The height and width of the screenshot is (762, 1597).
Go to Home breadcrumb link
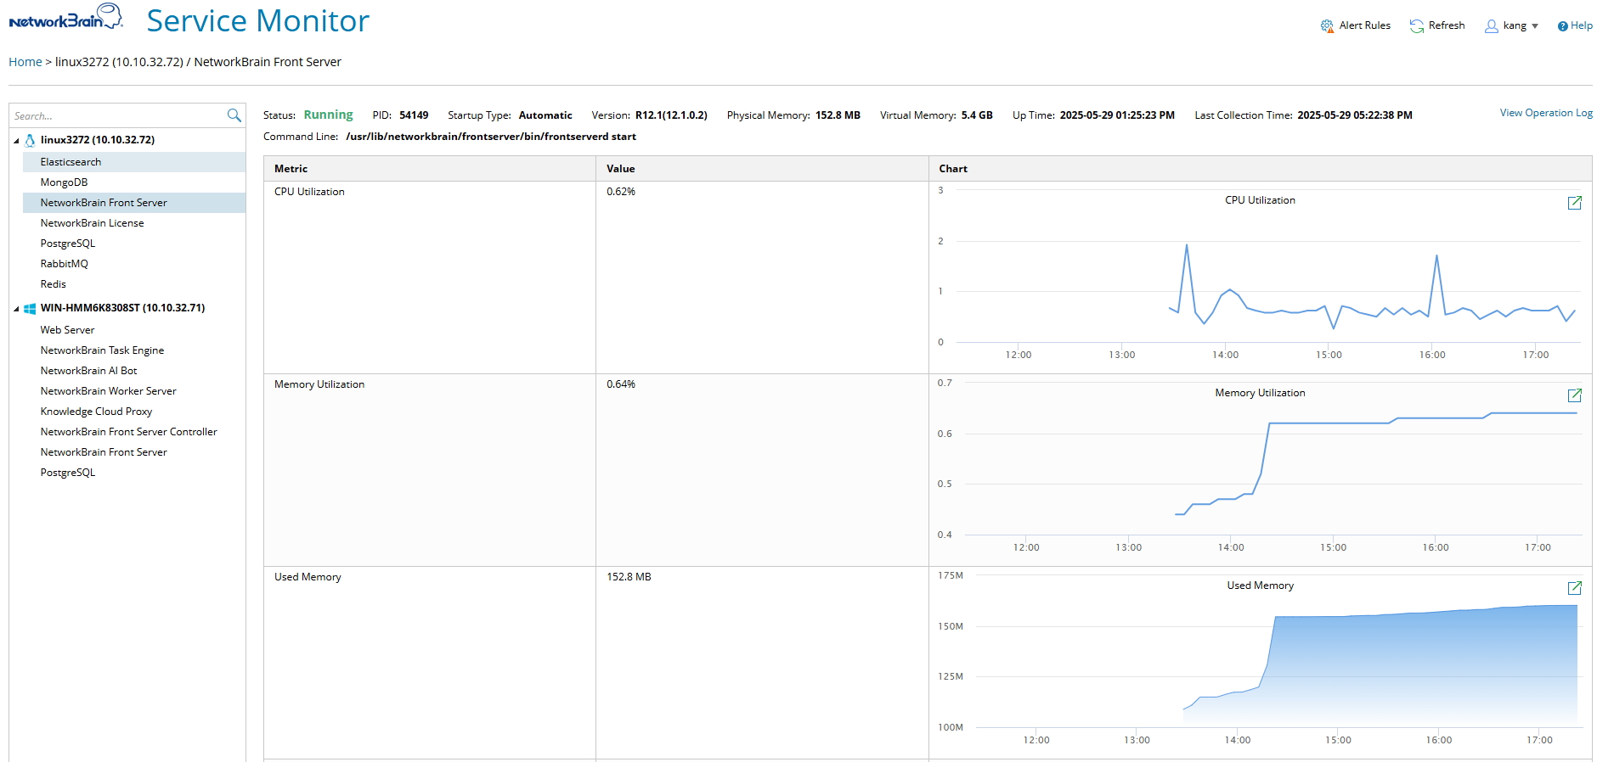click(x=25, y=62)
